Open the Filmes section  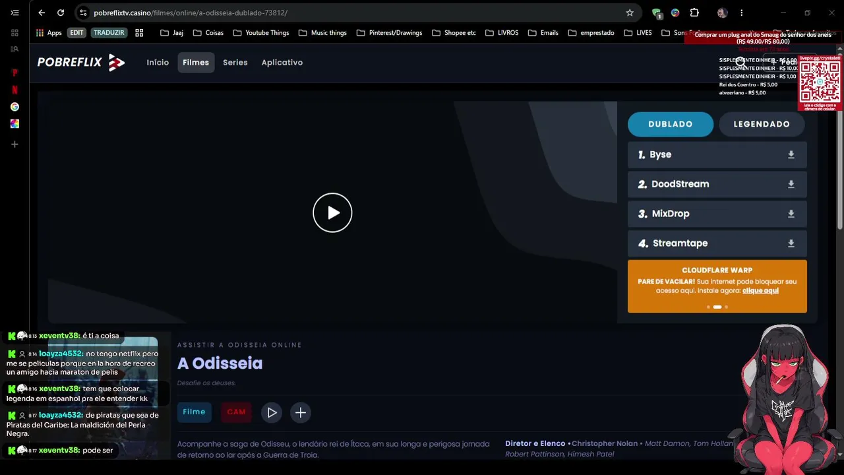[x=196, y=63]
